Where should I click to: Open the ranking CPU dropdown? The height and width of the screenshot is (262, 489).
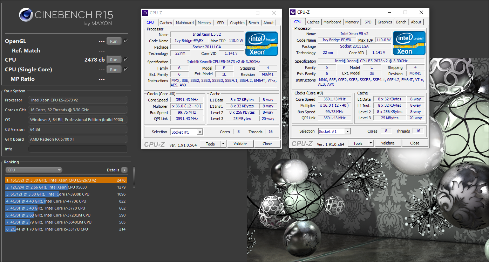[x=34, y=170]
